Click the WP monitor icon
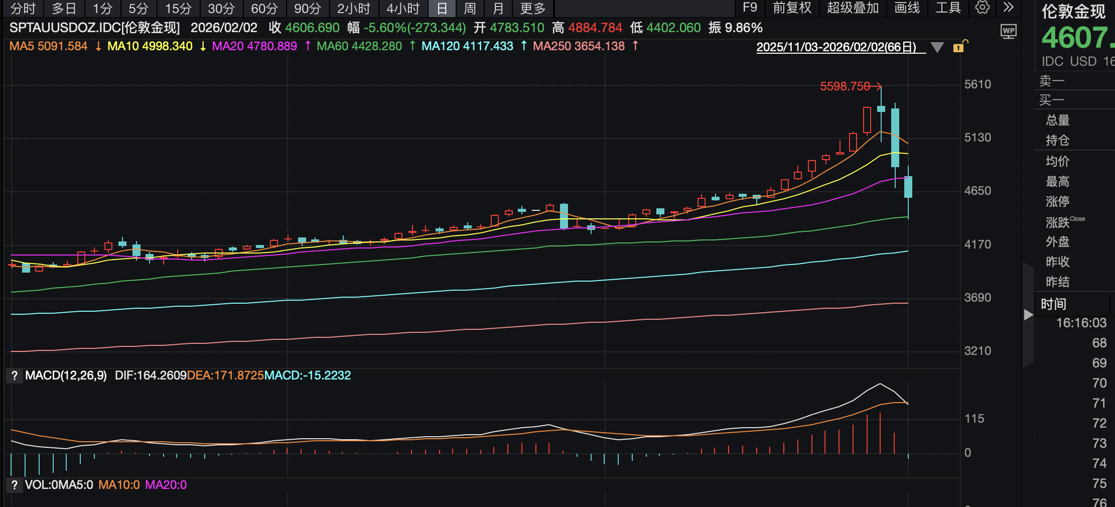The width and height of the screenshot is (1115, 507). [1008, 32]
